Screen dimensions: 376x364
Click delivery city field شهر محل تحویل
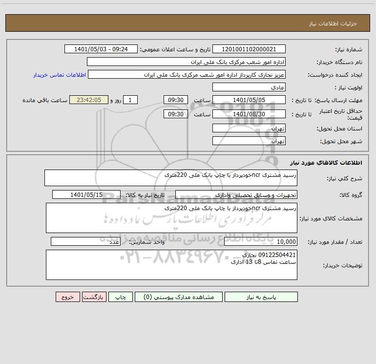coord(249,141)
